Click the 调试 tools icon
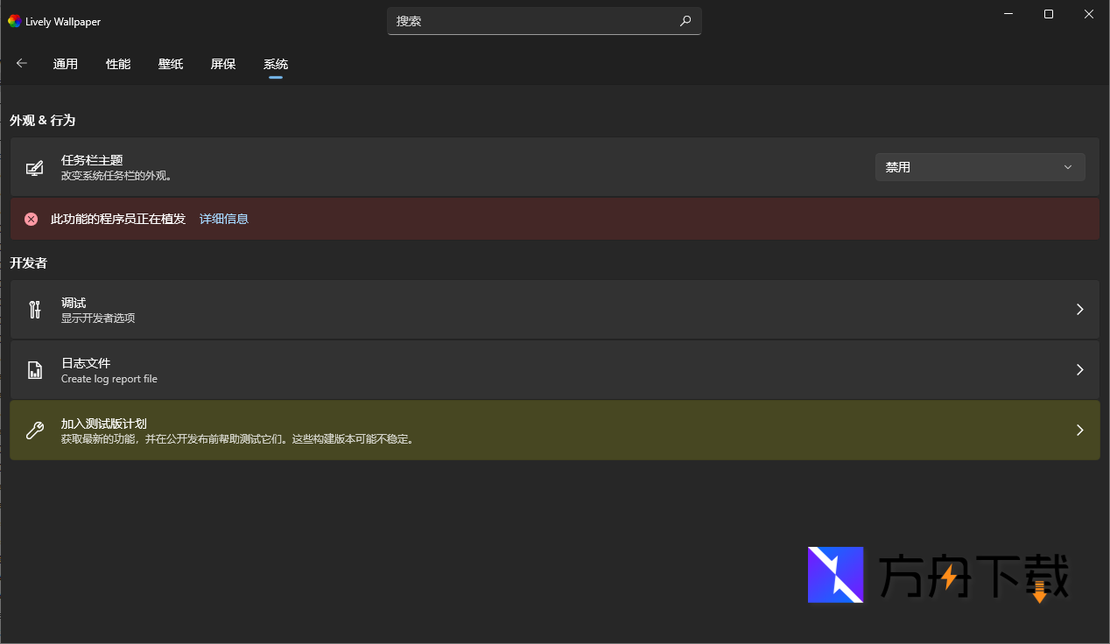 coord(34,310)
